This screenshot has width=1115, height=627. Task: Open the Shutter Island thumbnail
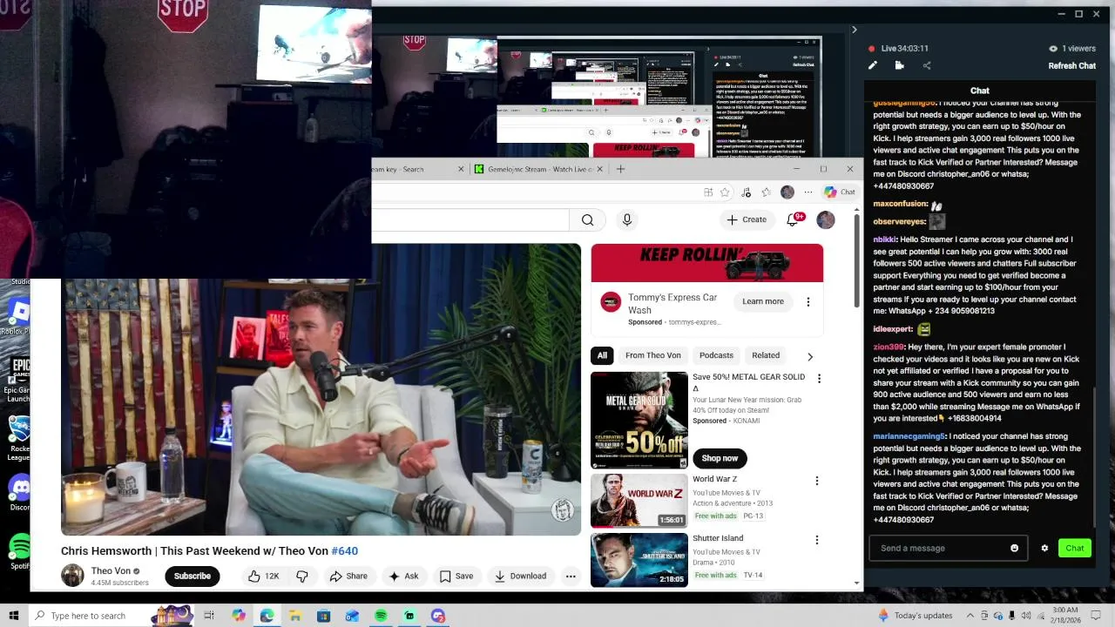(x=639, y=560)
